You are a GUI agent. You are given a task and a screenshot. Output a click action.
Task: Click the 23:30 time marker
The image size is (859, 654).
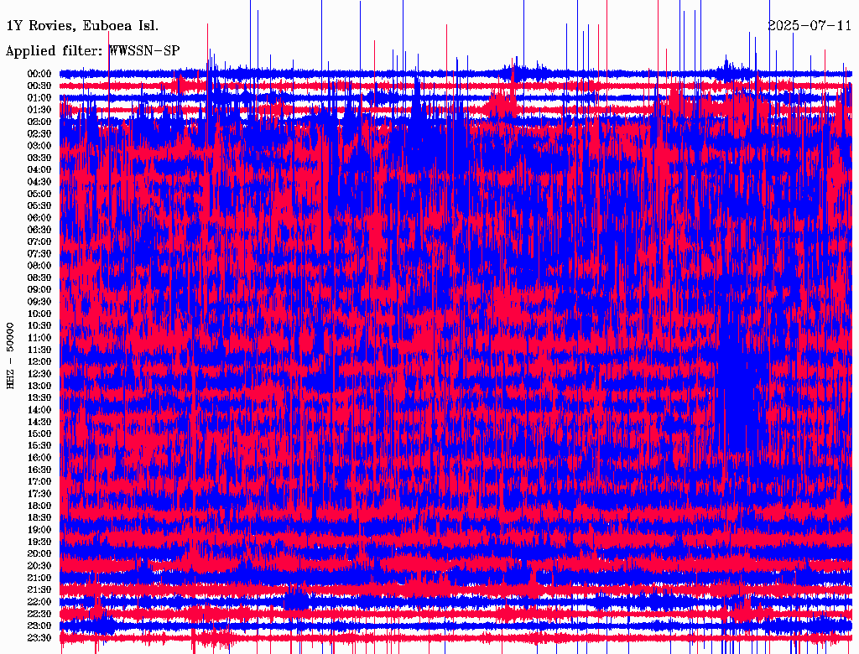coord(40,638)
